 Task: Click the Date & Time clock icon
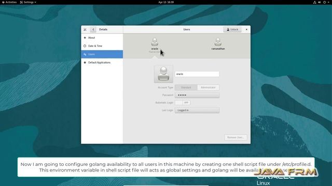coord(85,46)
